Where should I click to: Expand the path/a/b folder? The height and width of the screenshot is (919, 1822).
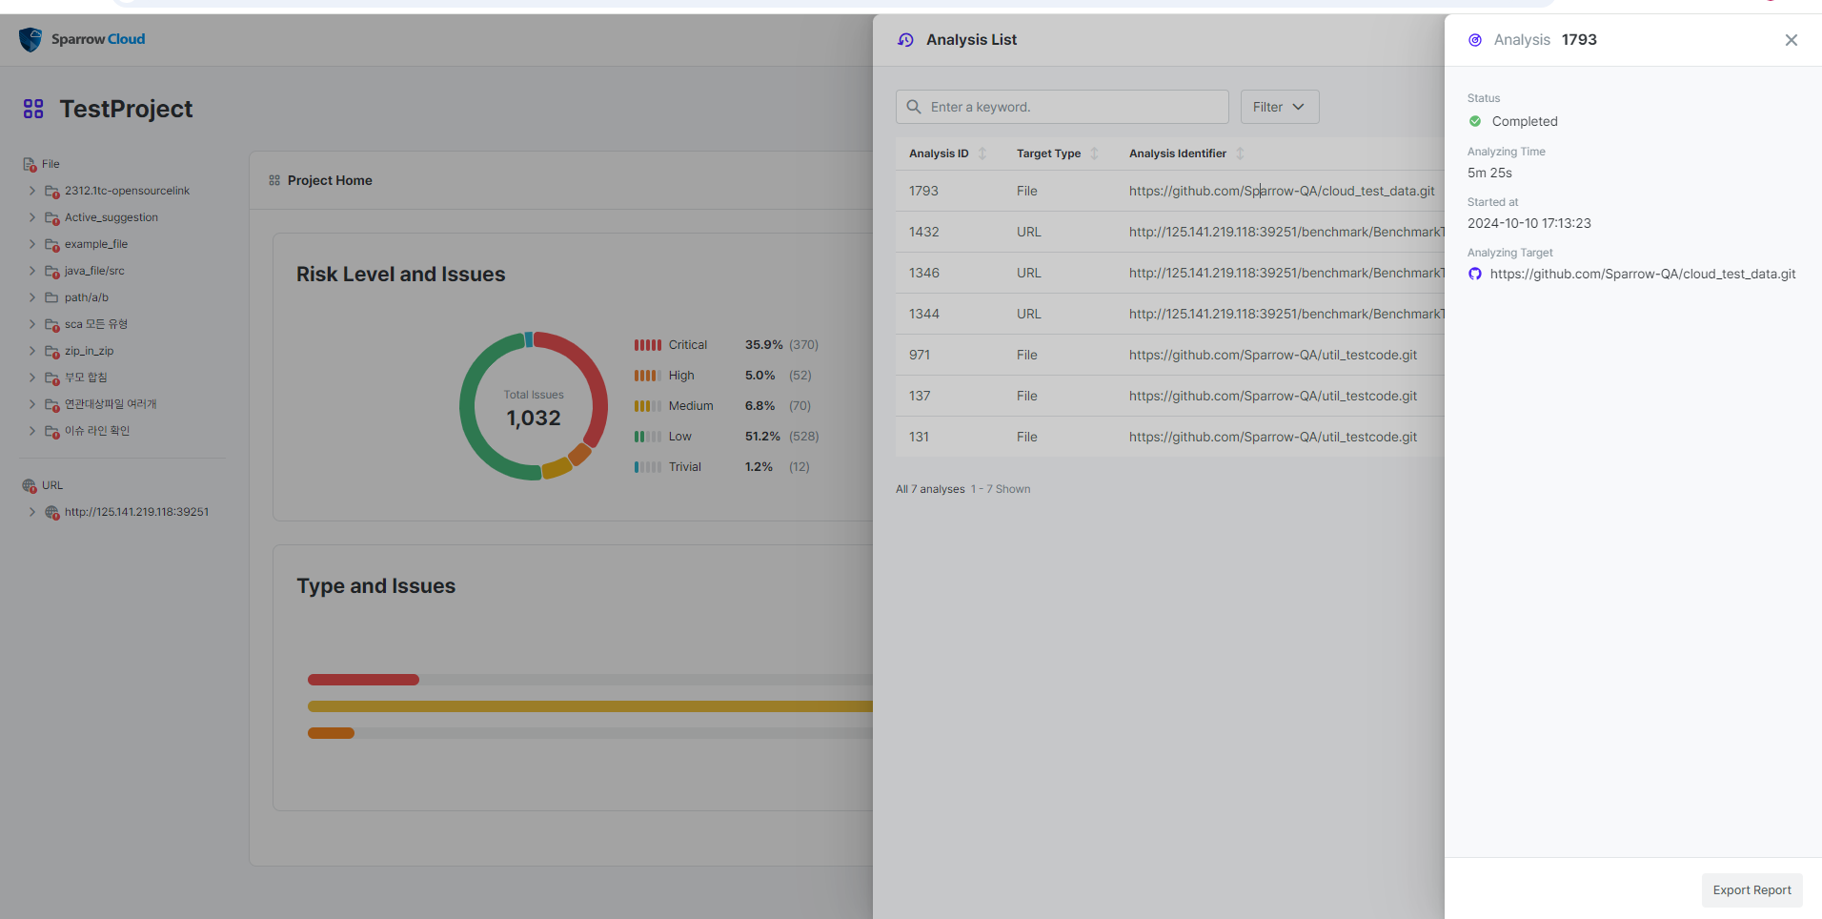pos(32,297)
